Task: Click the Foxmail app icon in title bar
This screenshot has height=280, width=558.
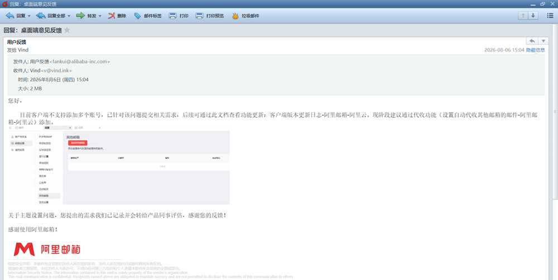Action: coord(4,4)
